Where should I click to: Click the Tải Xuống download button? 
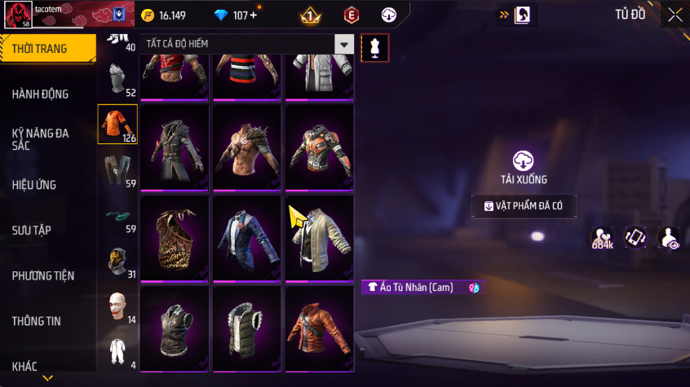[x=524, y=168]
